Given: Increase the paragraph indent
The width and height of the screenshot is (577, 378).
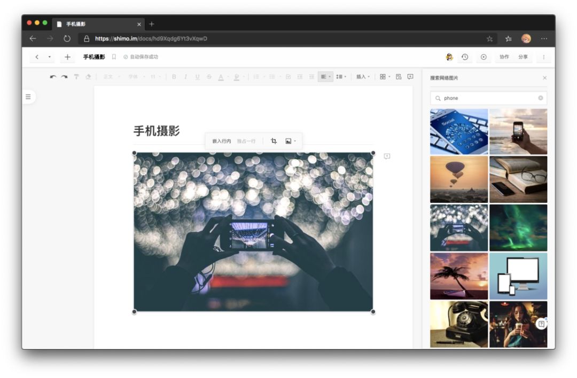Looking at the screenshot, I should click(x=311, y=77).
